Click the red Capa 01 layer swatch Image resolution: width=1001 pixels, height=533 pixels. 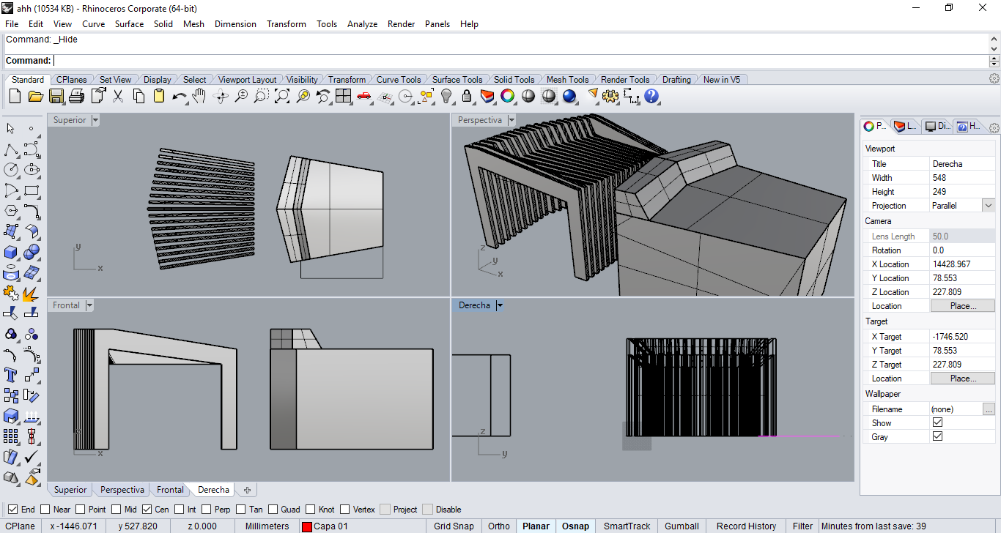click(x=307, y=526)
